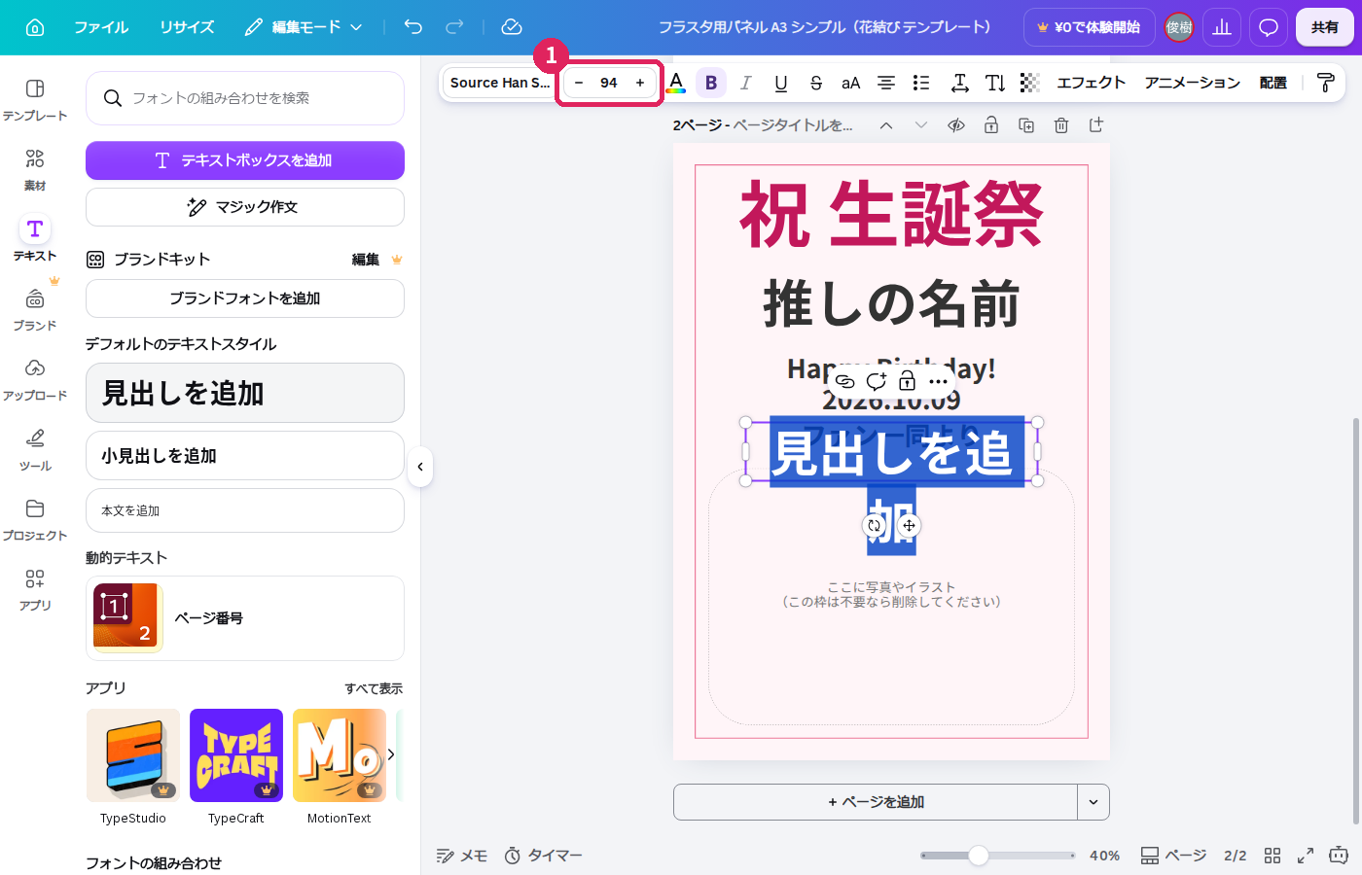Undo the last action
The height and width of the screenshot is (875, 1362).
pyautogui.click(x=413, y=27)
